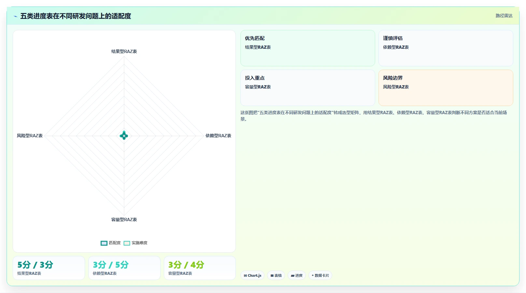526x293 pixels.
Task: Click the 数据卡片 tag chip
Action: [x=320, y=275]
